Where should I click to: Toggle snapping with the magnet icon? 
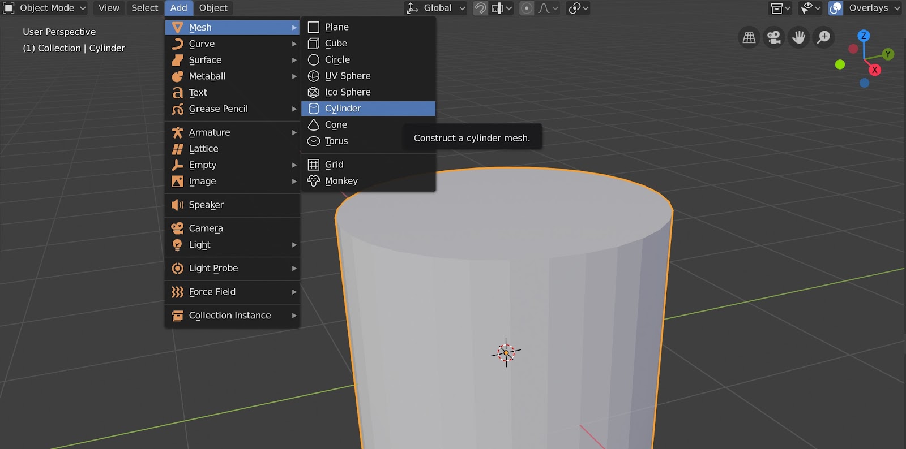pyautogui.click(x=480, y=8)
